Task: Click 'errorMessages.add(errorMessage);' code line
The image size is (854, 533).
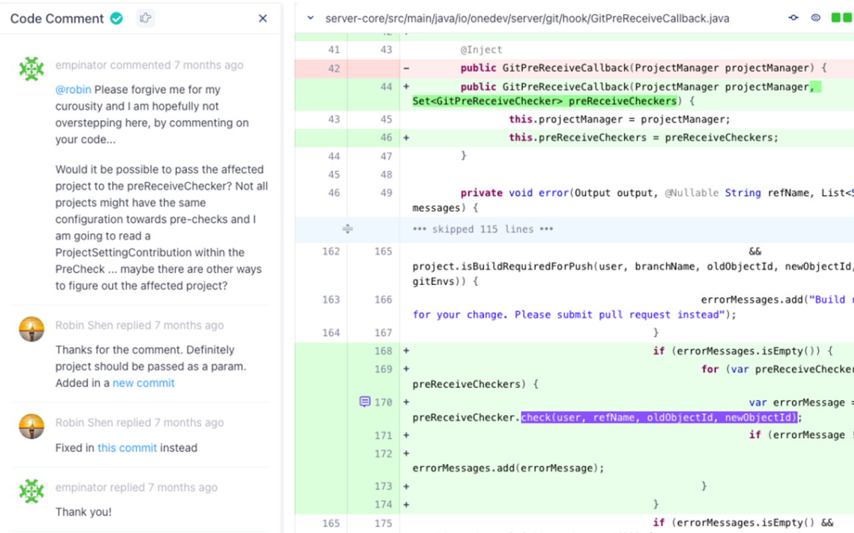Action: pyautogui.click(x=508, y=468)
